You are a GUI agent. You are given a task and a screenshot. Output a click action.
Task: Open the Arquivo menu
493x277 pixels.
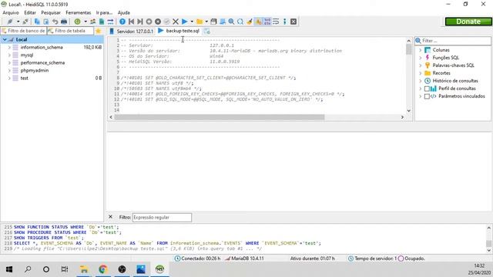(x=11, y=12)
